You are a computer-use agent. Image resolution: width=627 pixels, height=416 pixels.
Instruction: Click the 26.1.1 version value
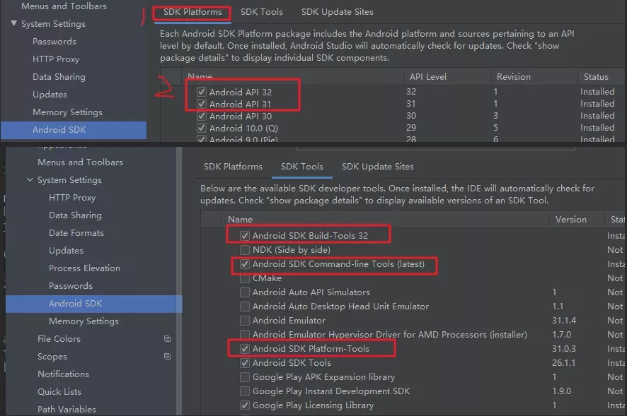click(563, 363)
